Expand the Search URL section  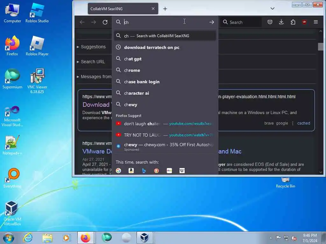(x=91, y=62)
